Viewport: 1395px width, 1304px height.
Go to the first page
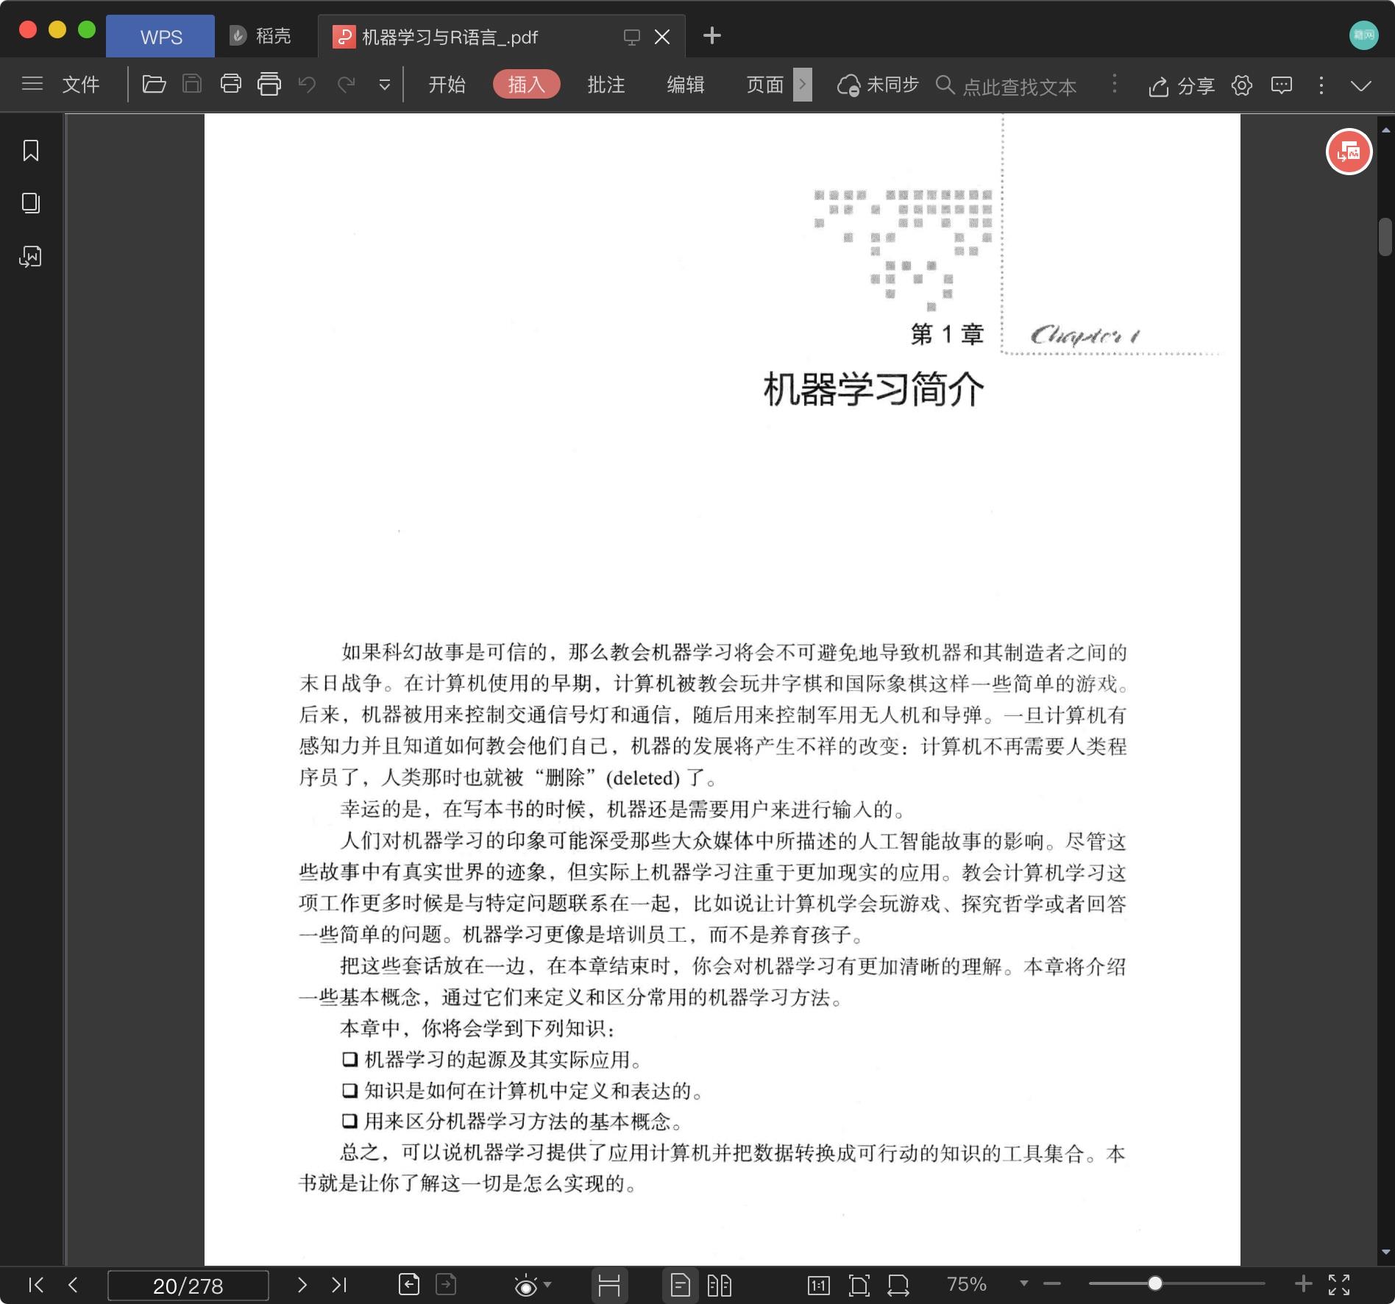[x=36, y=1285]
